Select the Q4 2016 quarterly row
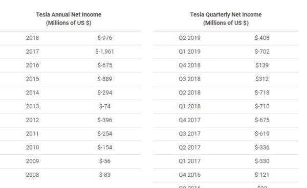Viewport: 307px width, 188px height. coord(226,175)
